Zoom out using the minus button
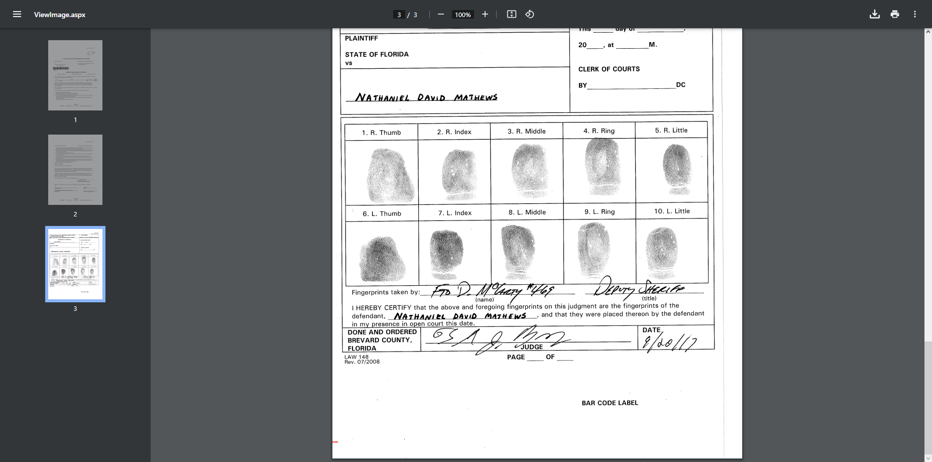932x462 pixels. [x=441, y=15]
